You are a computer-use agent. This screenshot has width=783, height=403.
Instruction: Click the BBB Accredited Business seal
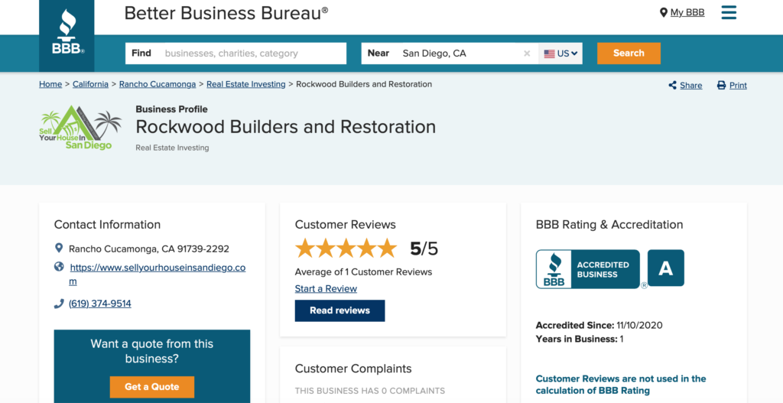[x=588, y=269]
